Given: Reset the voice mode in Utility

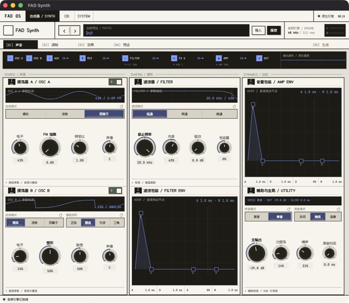Looking at the screenshot, I should point(289,209).
